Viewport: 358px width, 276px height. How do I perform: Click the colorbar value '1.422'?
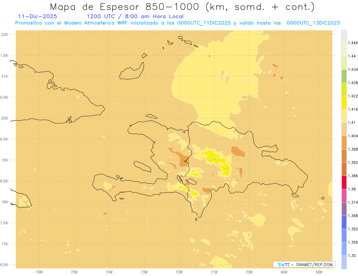coord(353,96)
